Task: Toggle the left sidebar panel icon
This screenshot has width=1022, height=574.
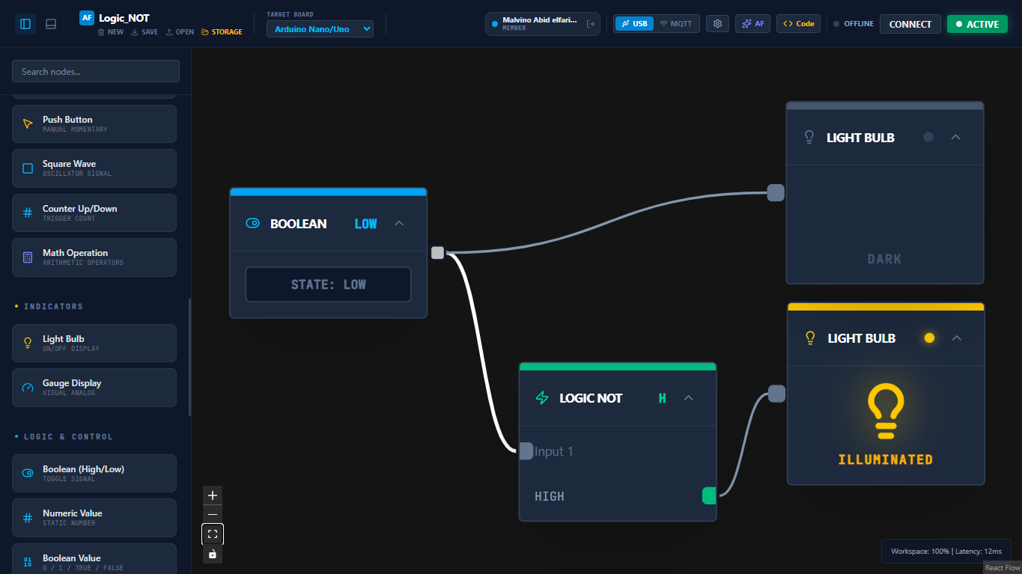Action: coord(25,24)
